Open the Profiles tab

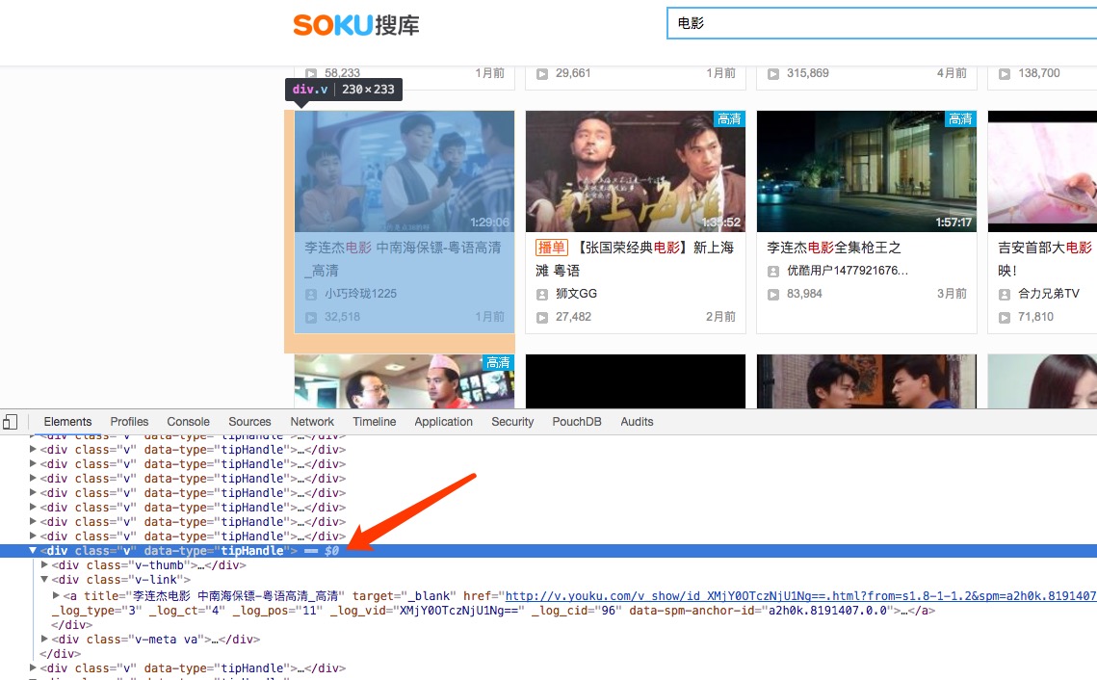click(129, 422)
